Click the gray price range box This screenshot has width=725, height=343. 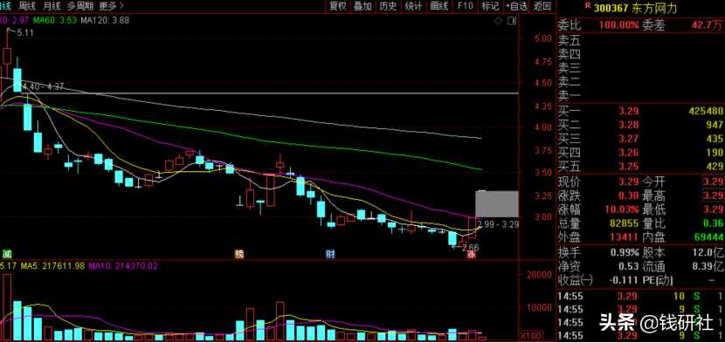pyautogui.click(x=497, y=204)
